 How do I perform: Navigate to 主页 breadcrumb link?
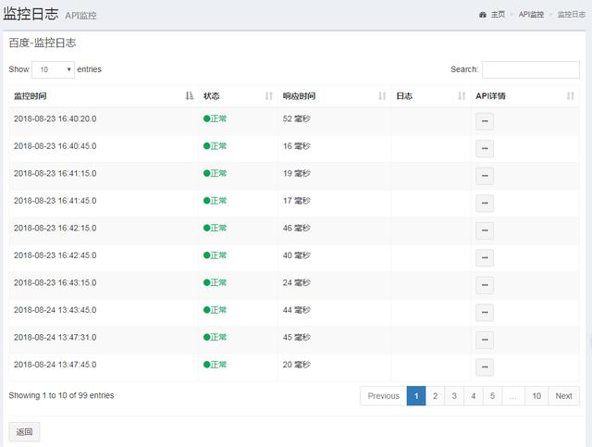[x=498, y=15]
